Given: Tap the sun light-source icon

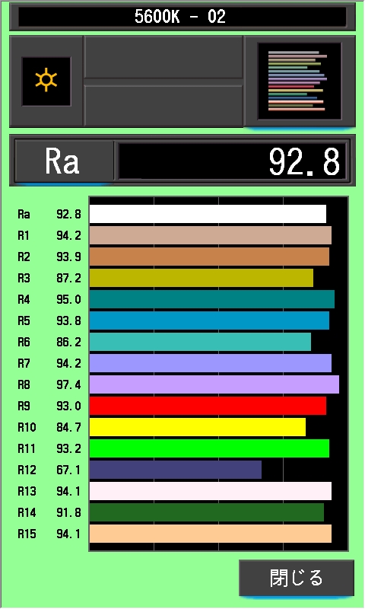Looking at the screenshot, I should 46,81.
